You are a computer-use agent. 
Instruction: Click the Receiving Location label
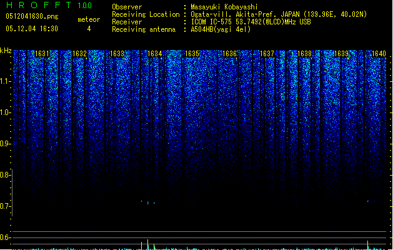click(x=146, y=14)
